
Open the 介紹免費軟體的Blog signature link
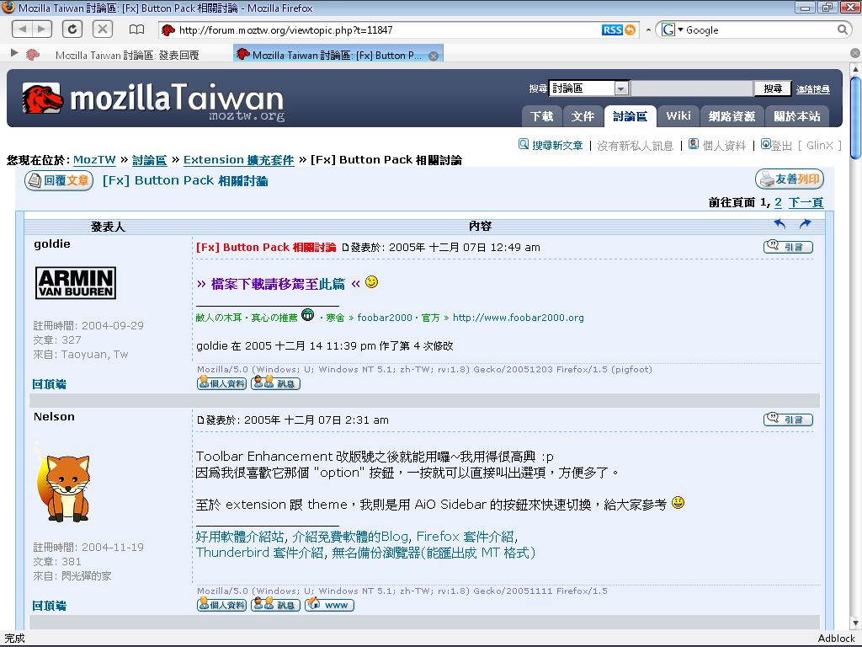[350, 537]
